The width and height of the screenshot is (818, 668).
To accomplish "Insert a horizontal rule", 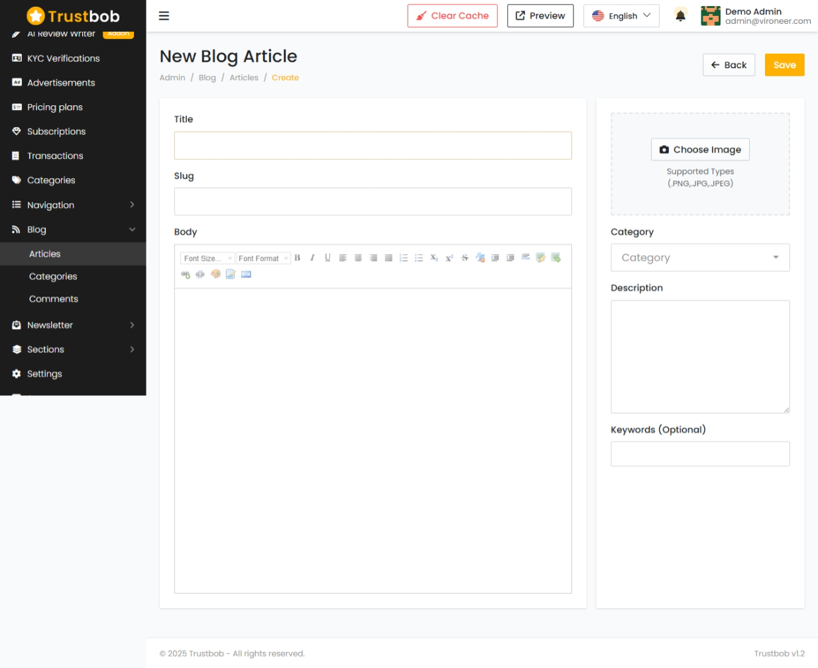I will [x=526, y=257].
